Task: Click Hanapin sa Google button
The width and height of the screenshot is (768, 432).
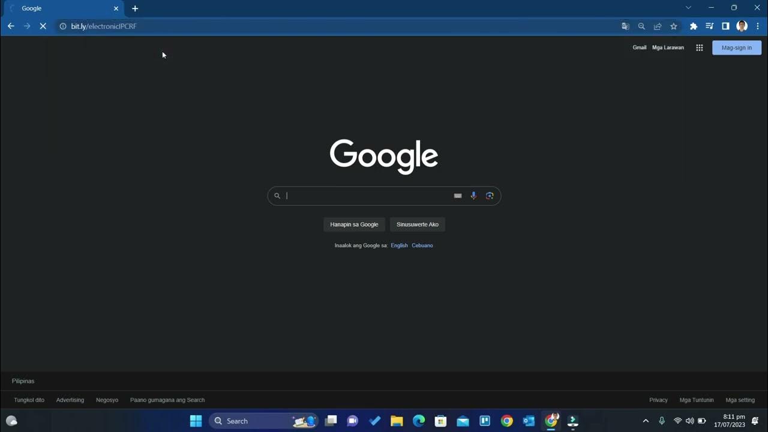Action: tap(354, 224)
